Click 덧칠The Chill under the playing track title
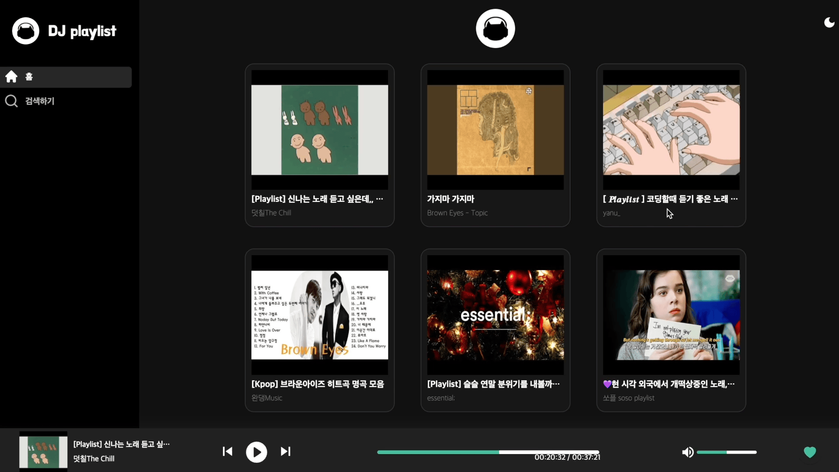 94,459
